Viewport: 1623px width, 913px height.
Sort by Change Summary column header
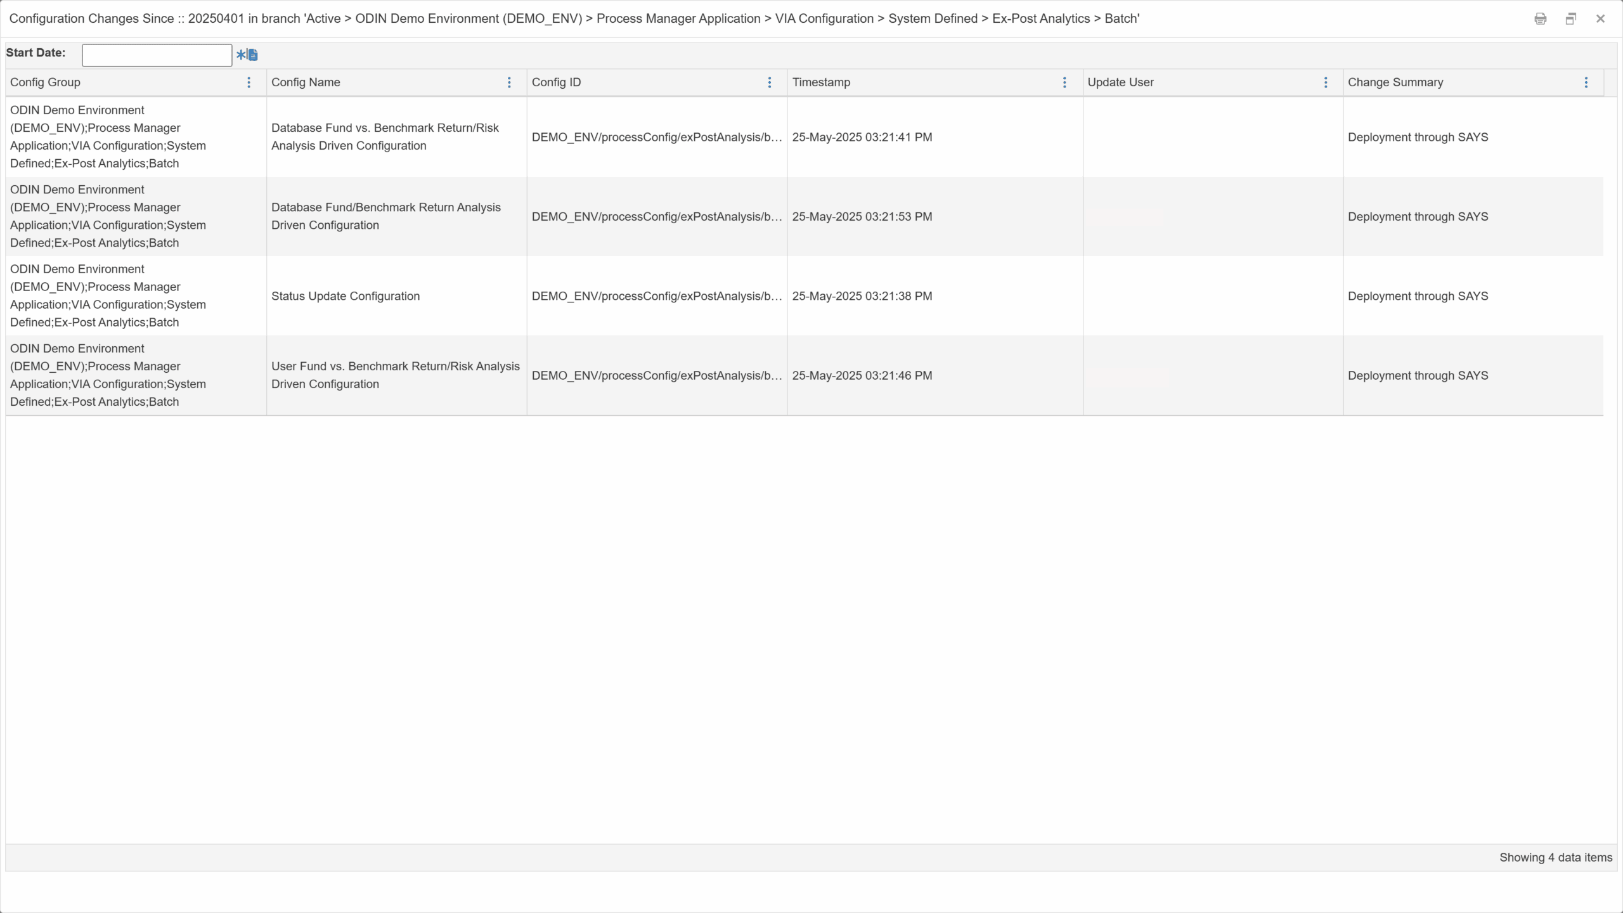[1395, 82]
